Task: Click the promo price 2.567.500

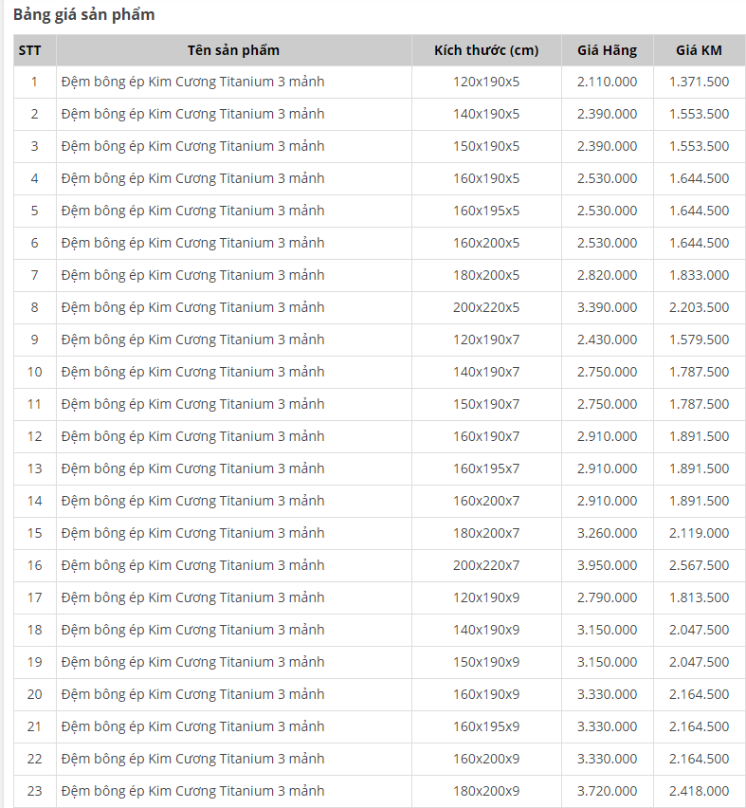Action: click(699, 565)
